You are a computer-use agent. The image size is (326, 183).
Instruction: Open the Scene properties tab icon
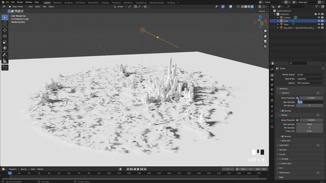pyautogui.click(x=272, y=89)
